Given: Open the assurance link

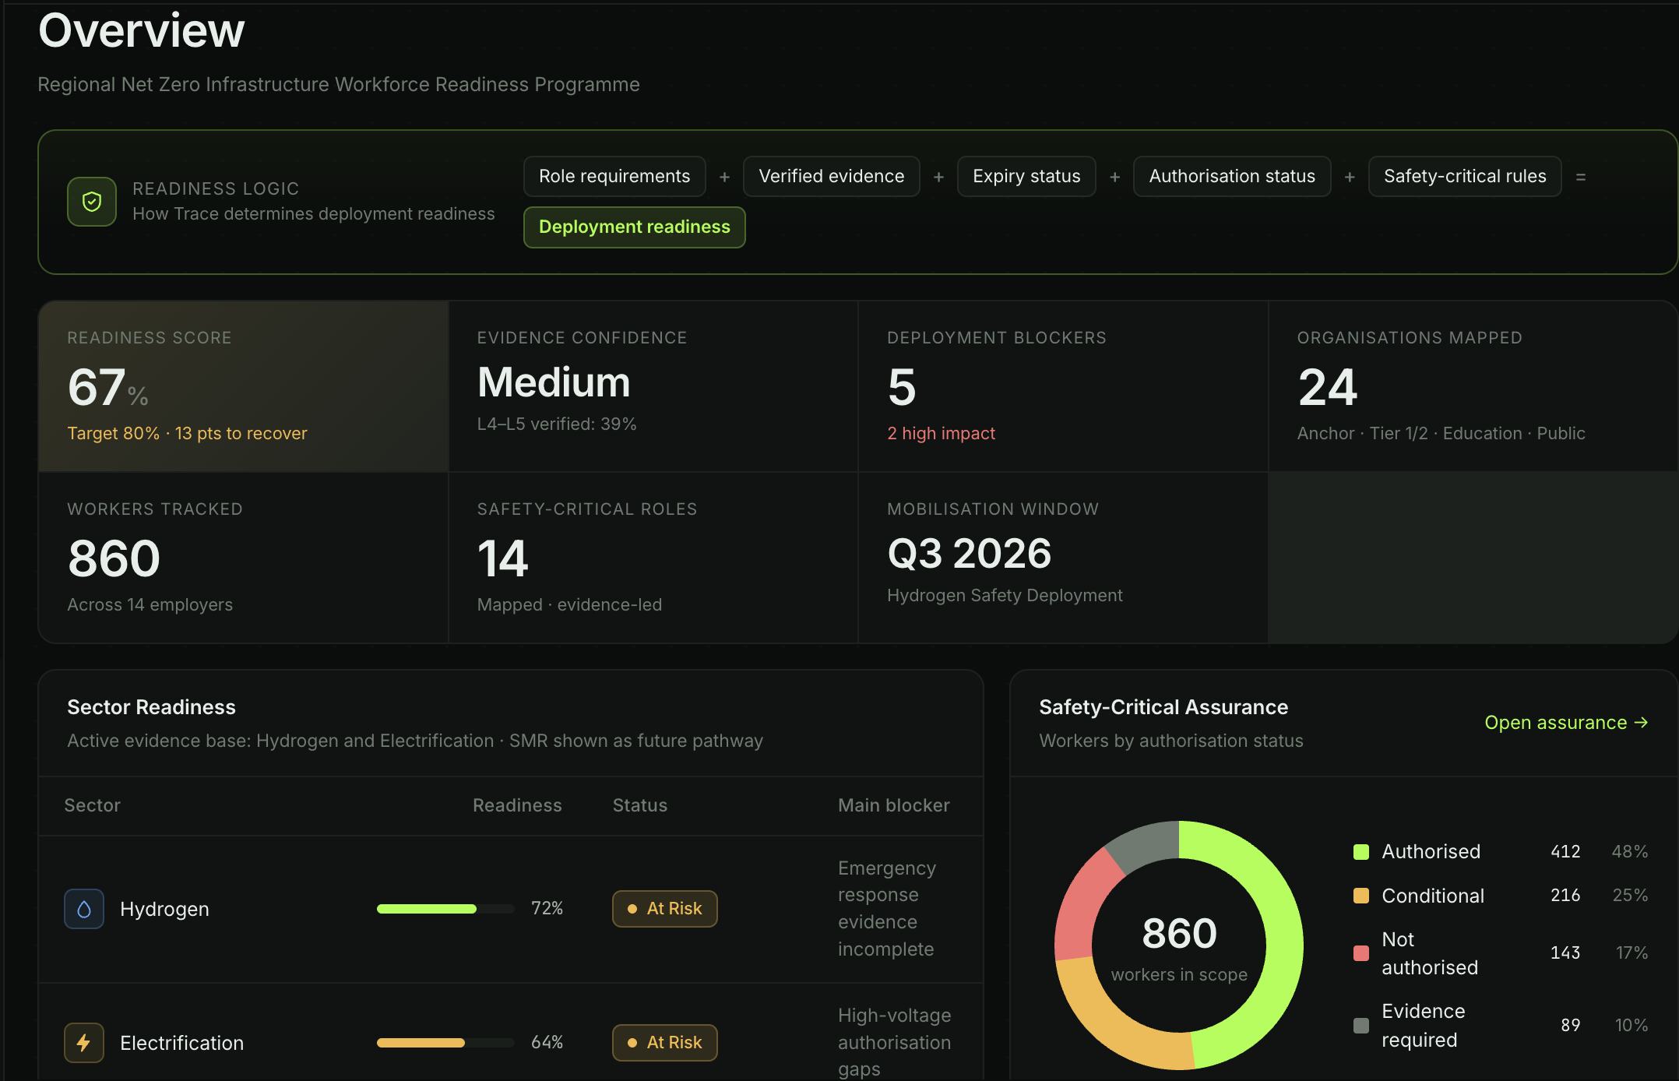Looking at the screenshot, I should click(1566, 723).
